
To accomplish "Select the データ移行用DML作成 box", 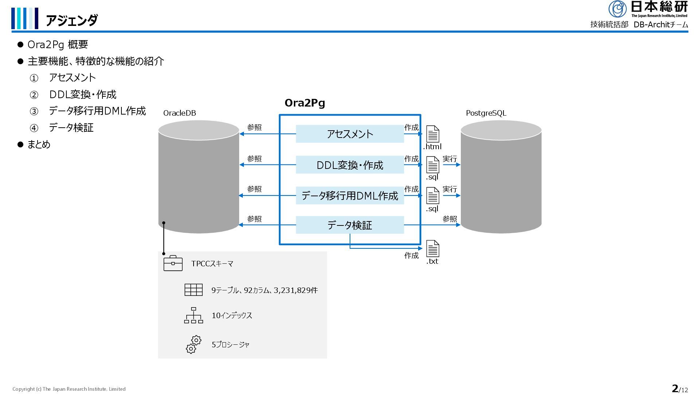I will [x=350, y=196].
